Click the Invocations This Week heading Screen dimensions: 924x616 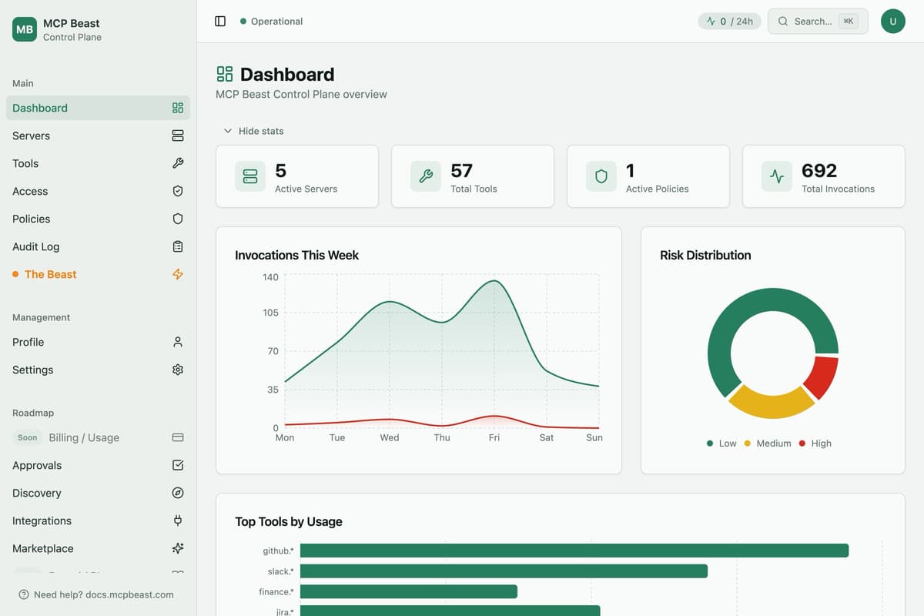[297, 255]
